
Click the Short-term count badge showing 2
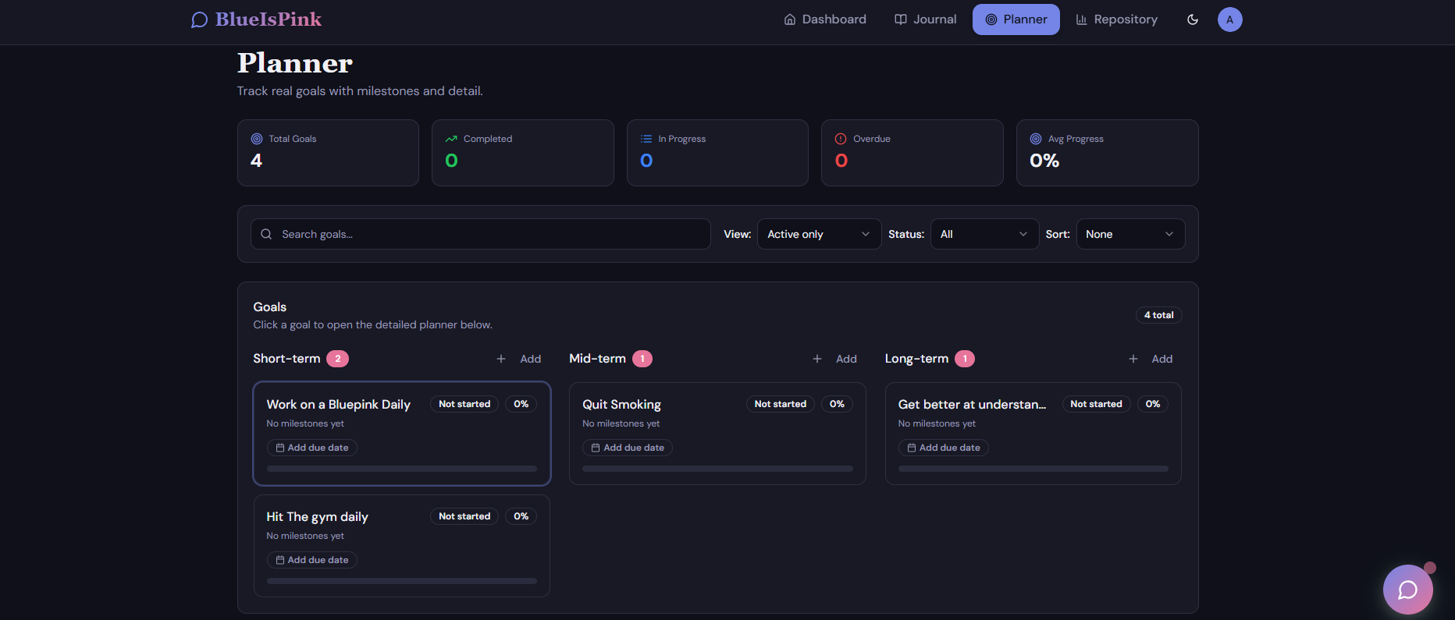tap(337, 359)
